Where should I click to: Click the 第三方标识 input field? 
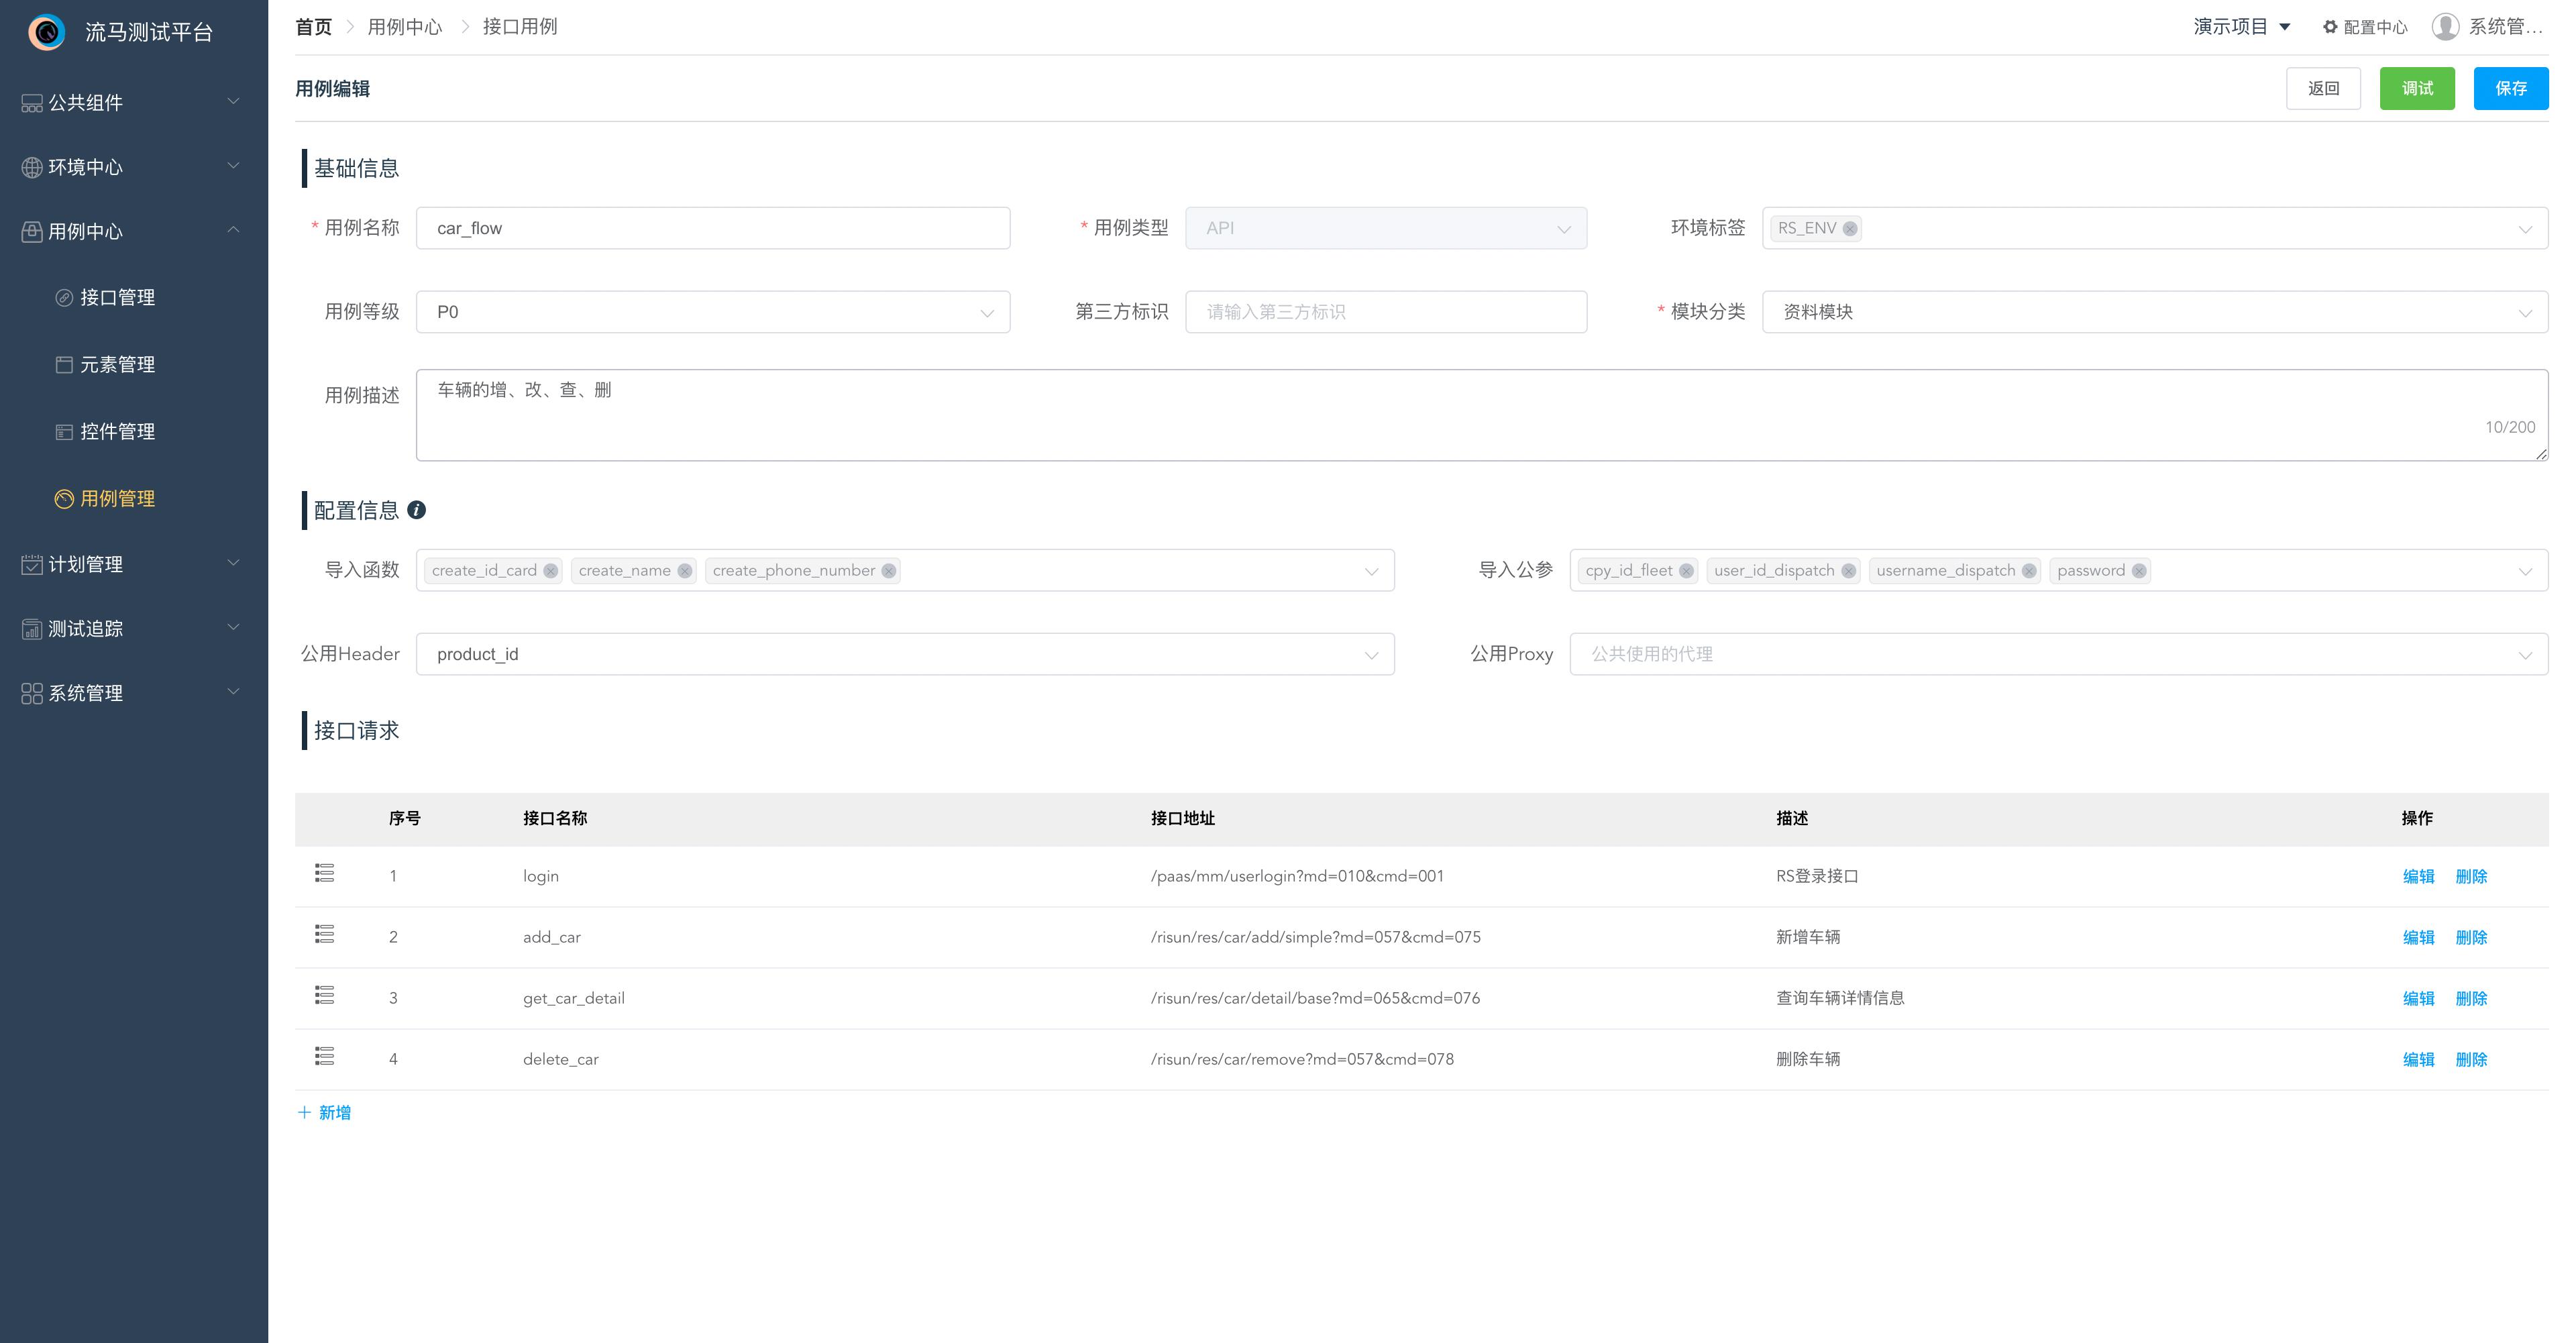click(x=1385, y=312)
